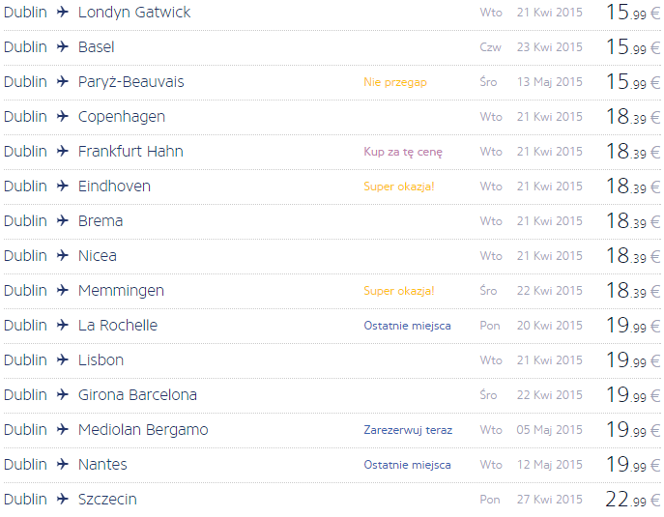
Task: Click the 'Nie przegap' promo label
Action: click(395, 82)
